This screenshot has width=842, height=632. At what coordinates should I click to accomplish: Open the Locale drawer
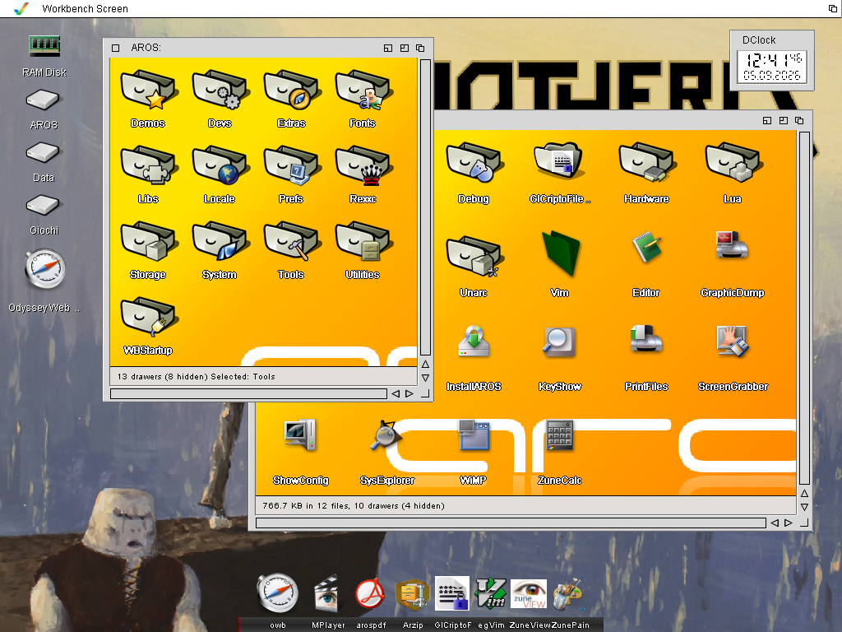(x=220, y=165)
